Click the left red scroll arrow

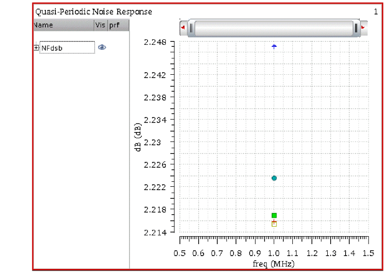point(183,27)
